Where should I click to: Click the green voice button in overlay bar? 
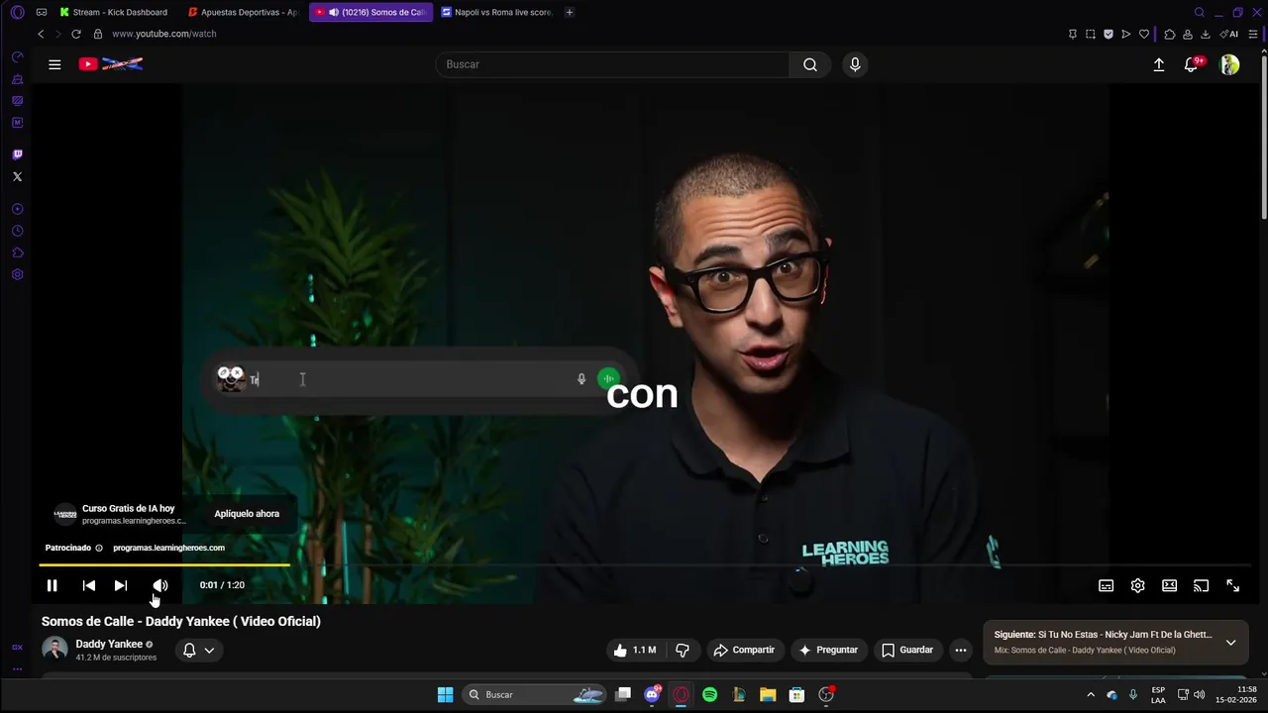(608, 379)
